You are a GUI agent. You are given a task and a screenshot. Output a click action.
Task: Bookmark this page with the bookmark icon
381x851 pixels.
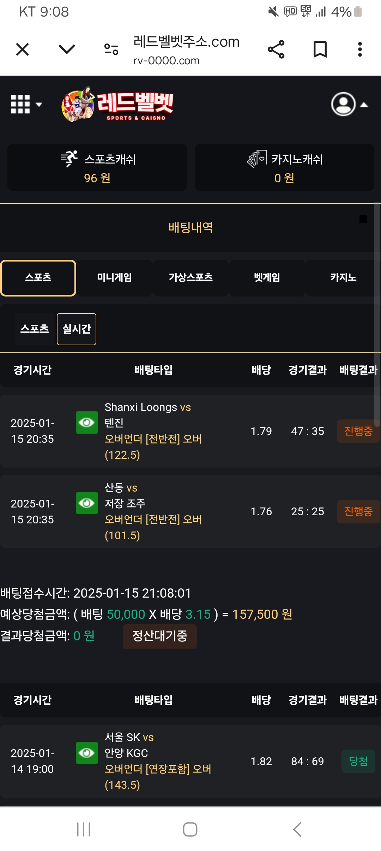click(x=320, y=49)
